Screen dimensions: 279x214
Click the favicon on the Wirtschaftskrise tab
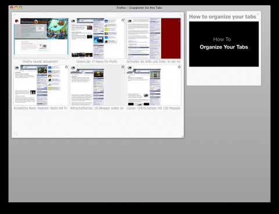click(x=73, y=68)
